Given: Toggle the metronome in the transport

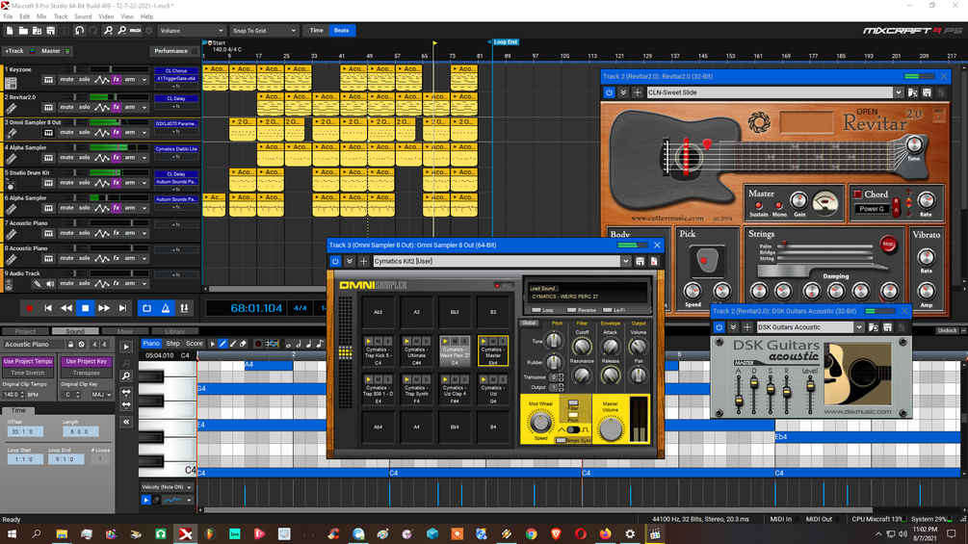Looking at the screenshot, I should coord(166,308).
